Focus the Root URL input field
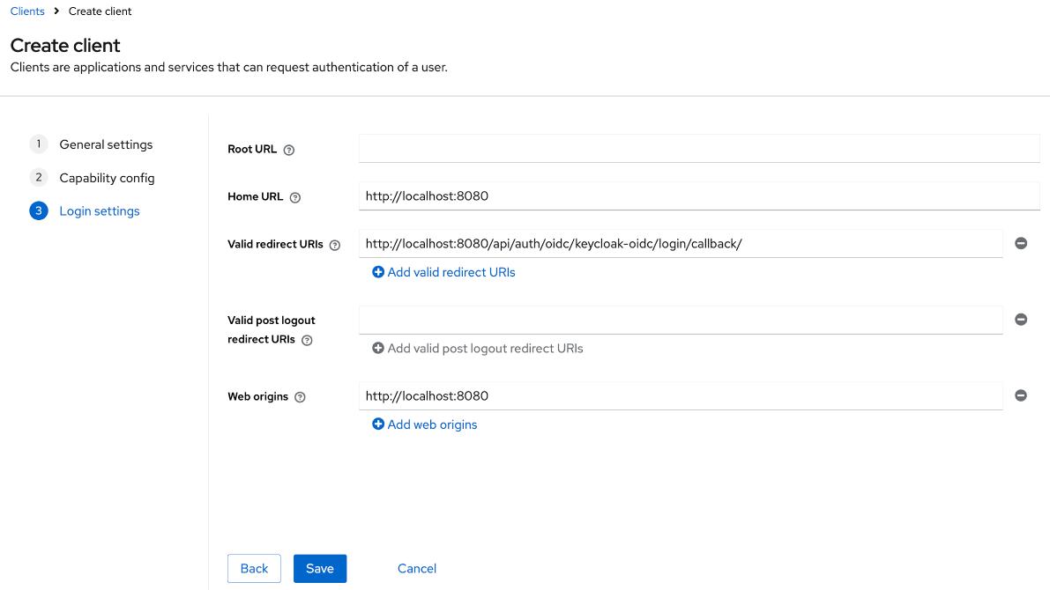This screenshot has width=1050, height=590. 698,149
